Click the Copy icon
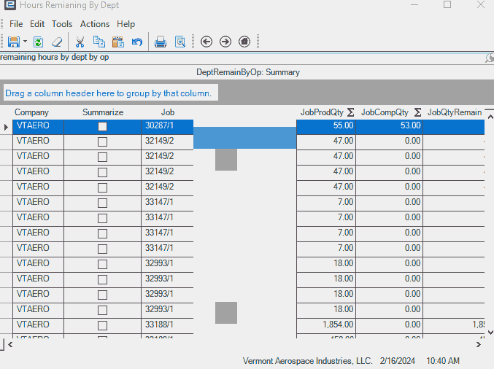494x369 pixels. point(99,42)
